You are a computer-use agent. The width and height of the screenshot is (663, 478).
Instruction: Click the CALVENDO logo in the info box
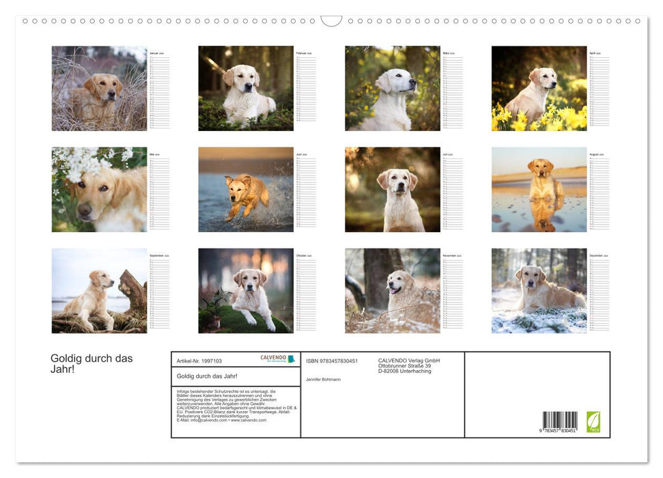pyautogui.click(x=277, y=359)
